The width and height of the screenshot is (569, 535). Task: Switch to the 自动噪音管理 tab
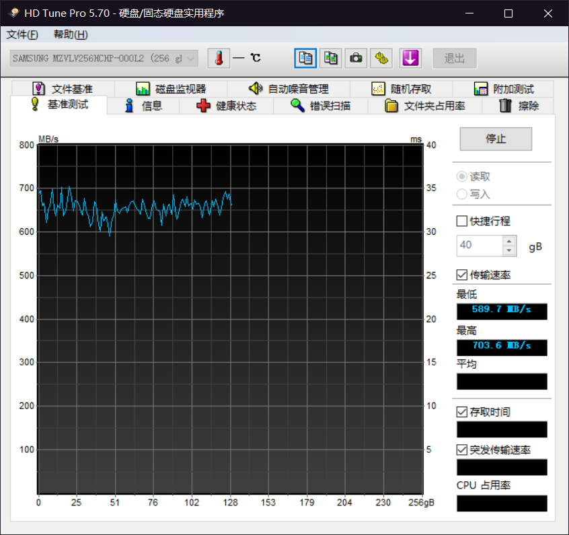point(289,89)
